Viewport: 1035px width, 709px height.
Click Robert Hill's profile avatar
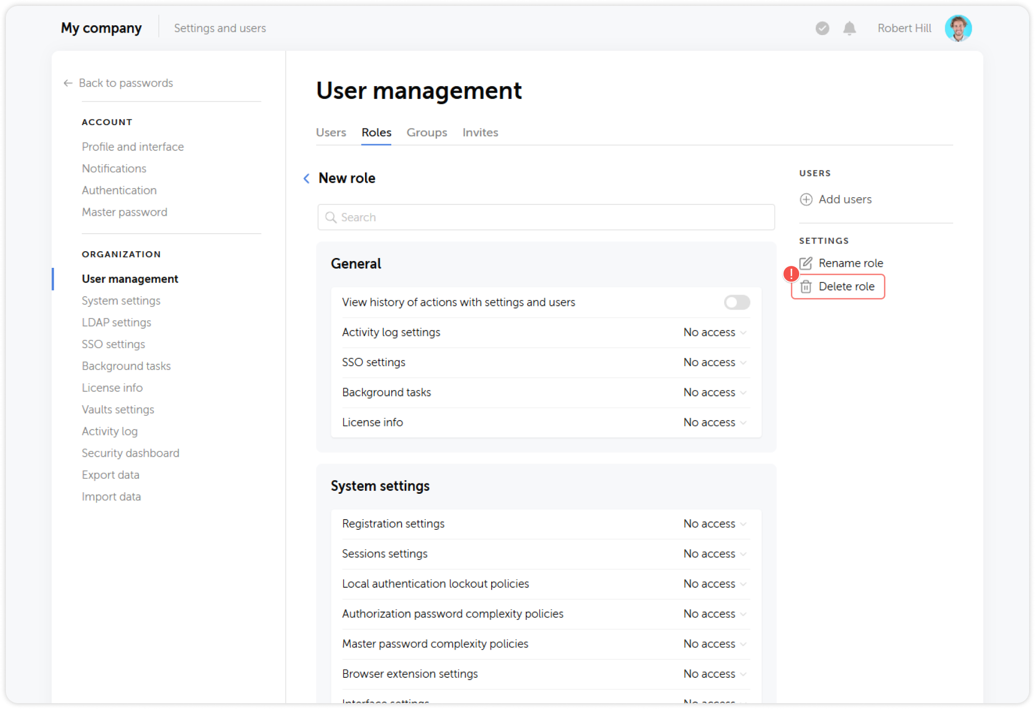(958, 28)
